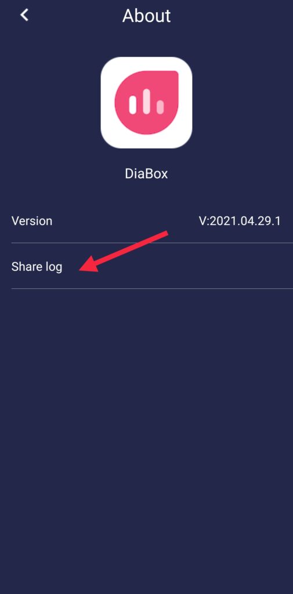Tap the DiaBox app name text
Image resolution: width=293 pixels, height=594 pixels.
[x=146, y=174]
